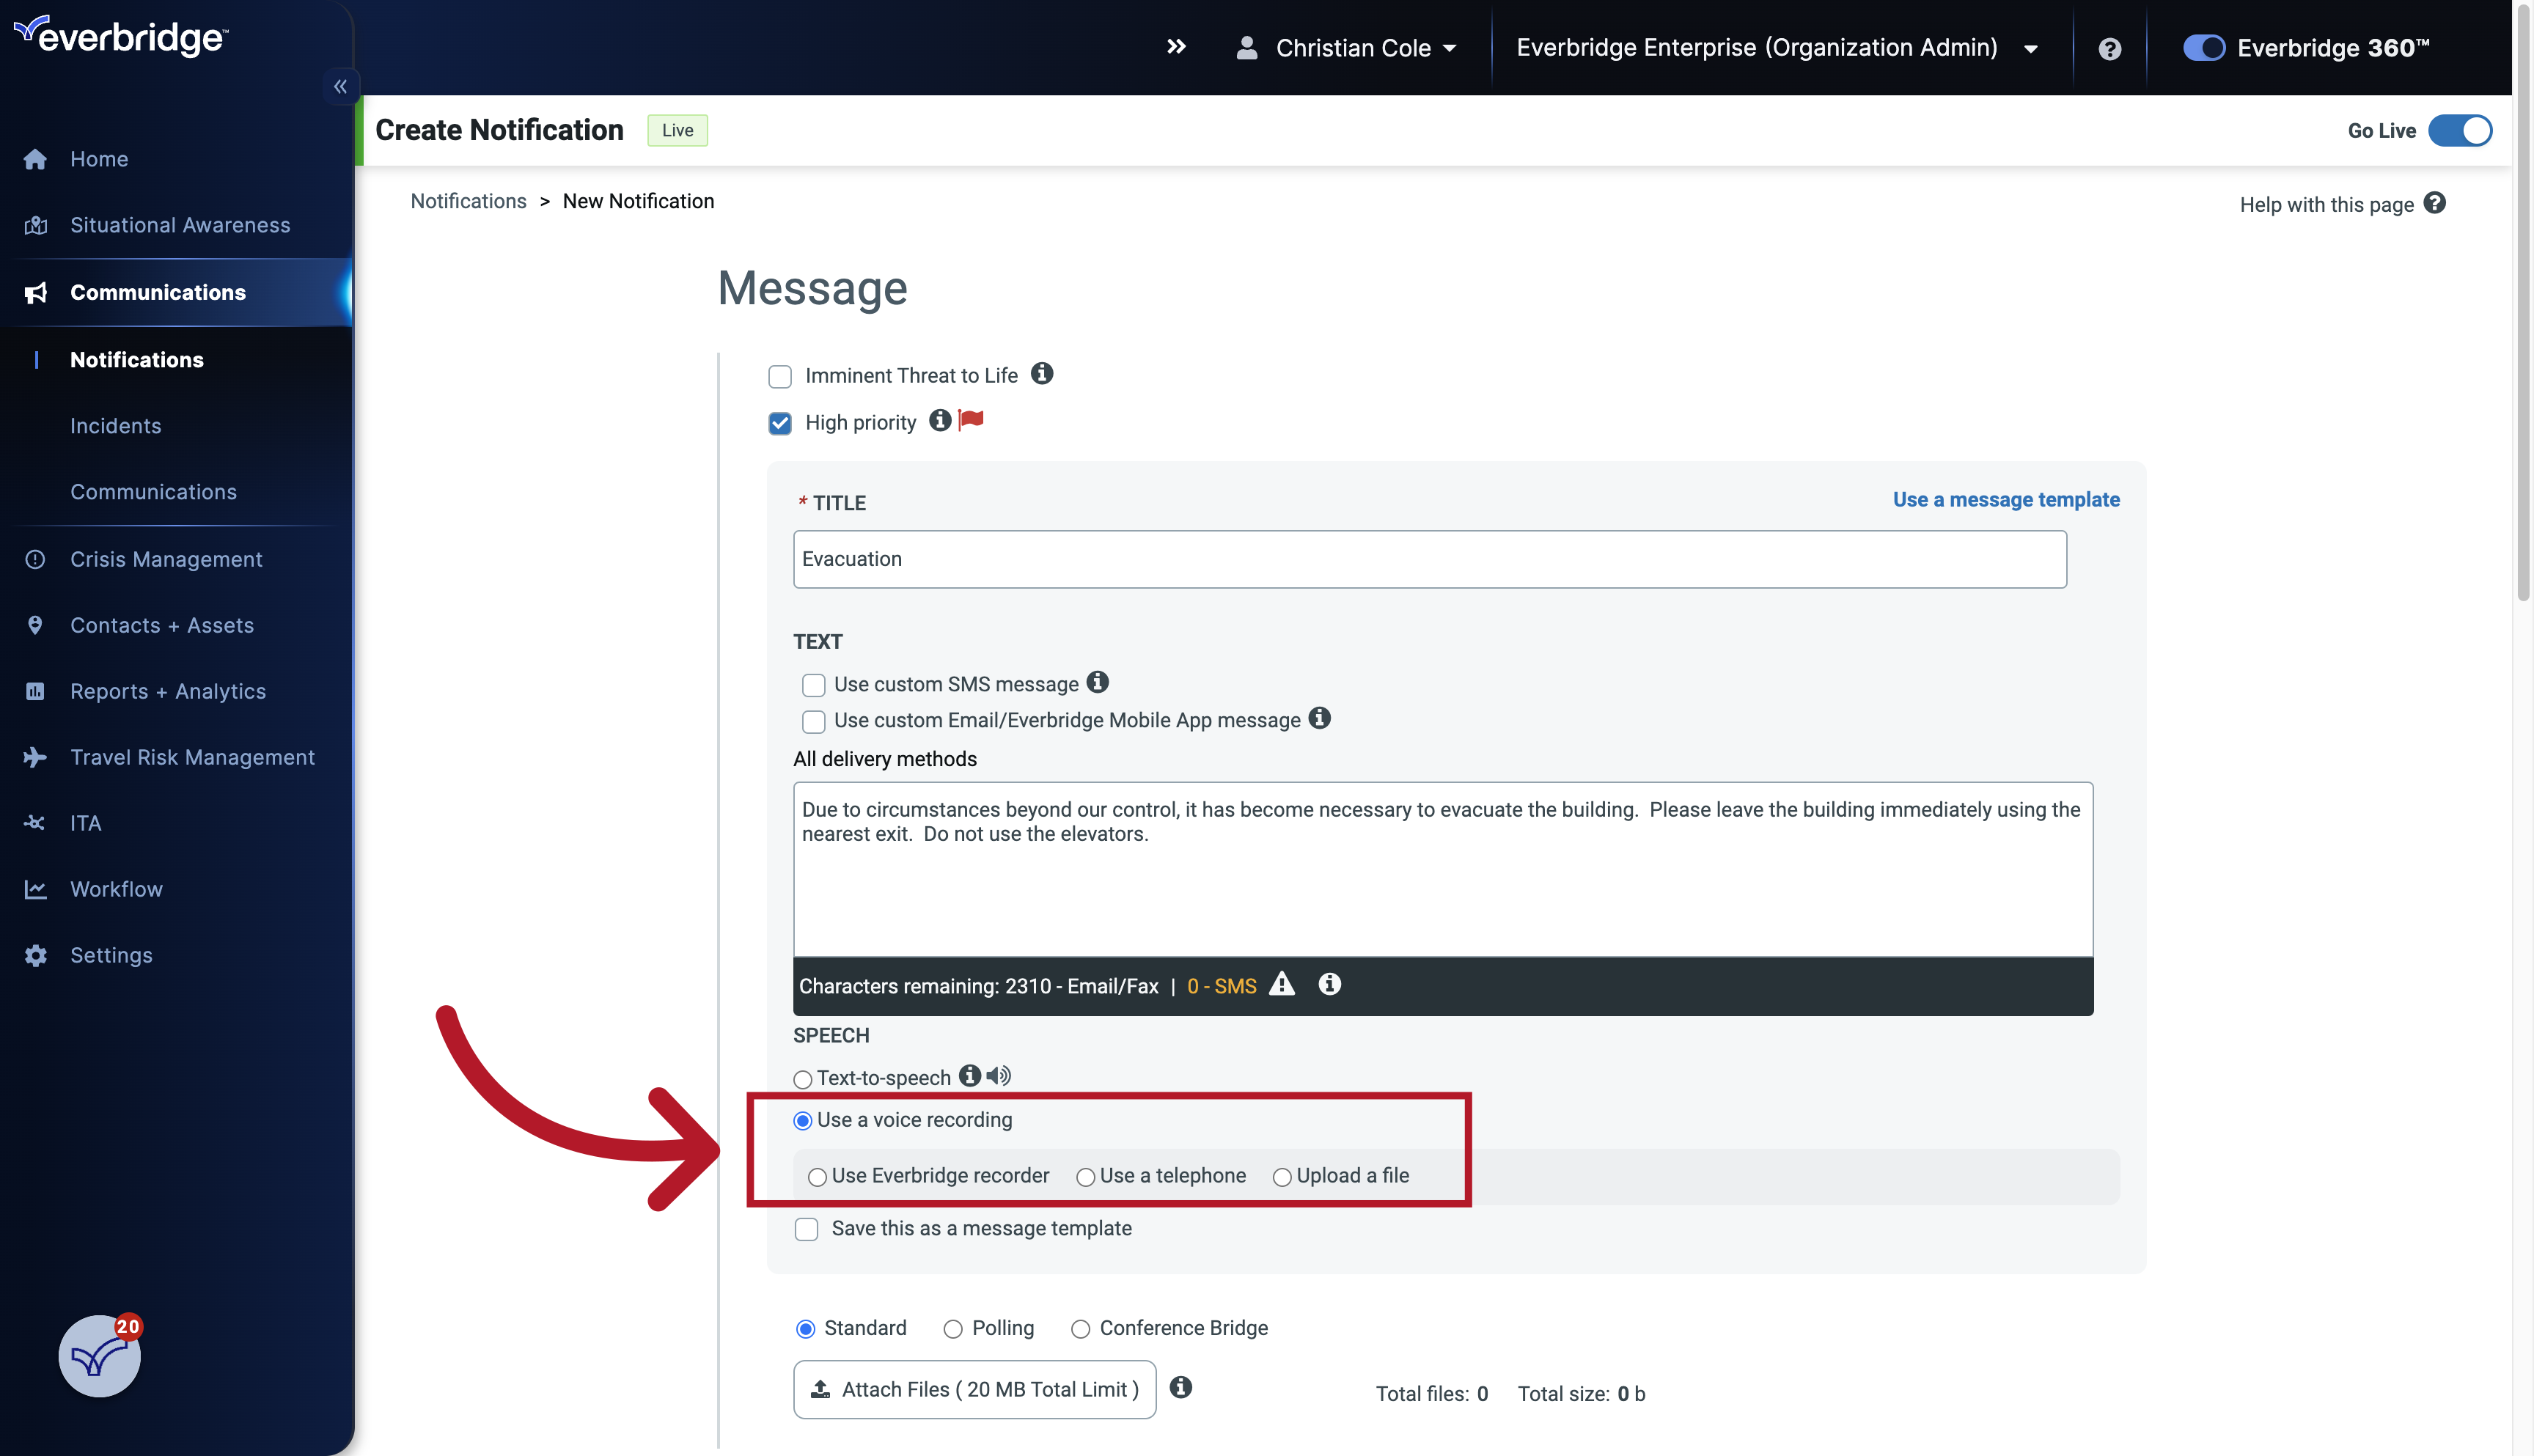Open Contacts + Assets via its pin icon

pyautogui.click(x=35, y=624)
